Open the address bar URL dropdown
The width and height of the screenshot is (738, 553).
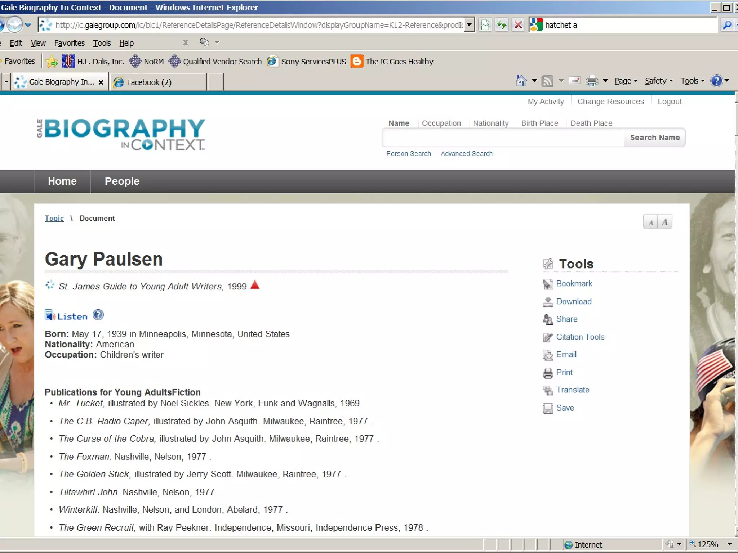(469, 25)
